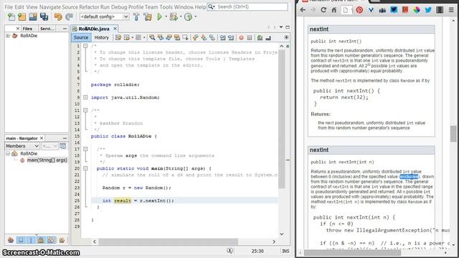459x258 pixels.
Task: Toggle the Sort by Name option at navigator bottom right
Action: point(62,240)
